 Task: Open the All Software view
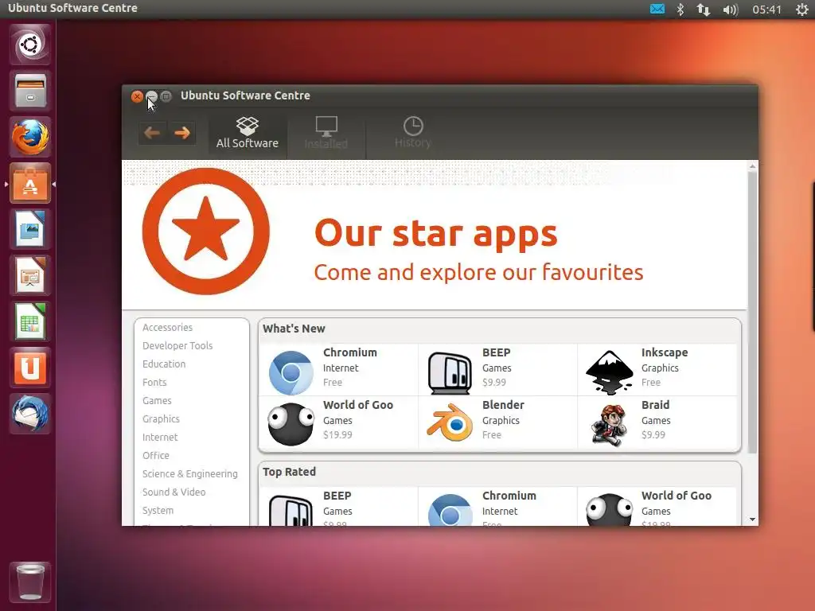pyautogui.click(x=248, y=132)
